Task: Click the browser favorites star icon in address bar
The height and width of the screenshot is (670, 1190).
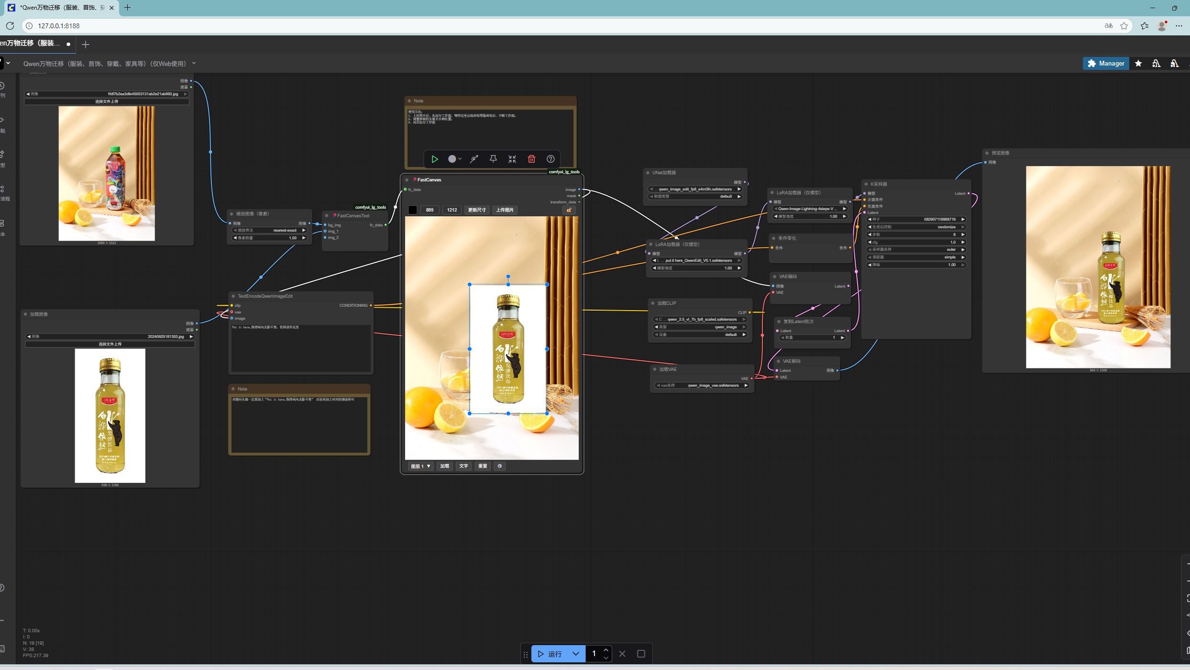Action: pyautogui.click(x=1124, y=26)
